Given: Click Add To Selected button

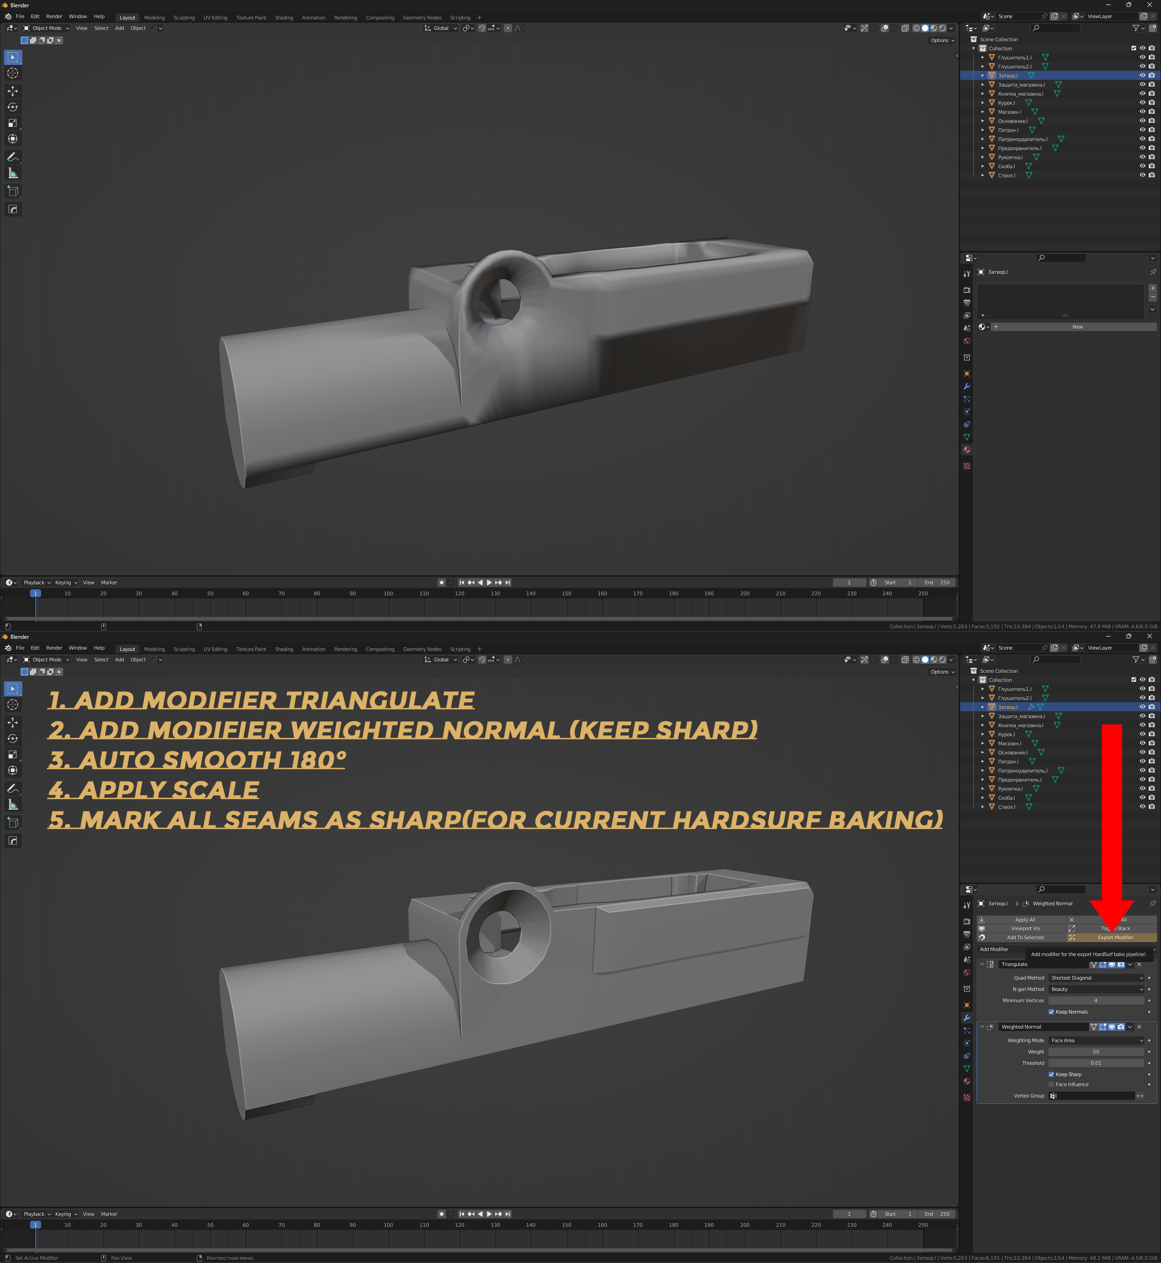Looking at the screenshot, I should pyautogui.click(x=1024, y=937).
